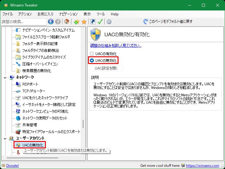The height and width of the screenshot is (169, 225).
Task: Select ネットワーク使用データのリセット tree item
Action: [45, 118]
